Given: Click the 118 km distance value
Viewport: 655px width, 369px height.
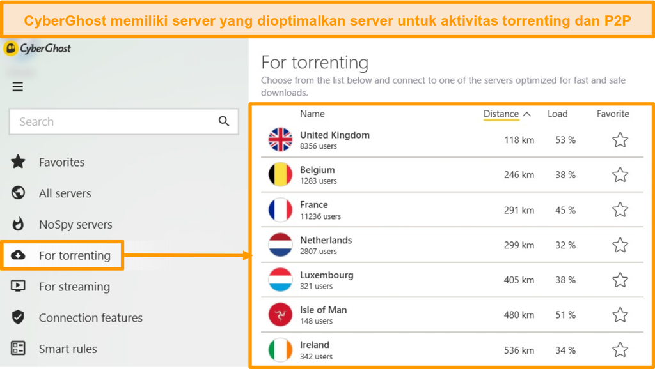Looking at the screenshot, I should pyautogui.click(x=519, y=140).
